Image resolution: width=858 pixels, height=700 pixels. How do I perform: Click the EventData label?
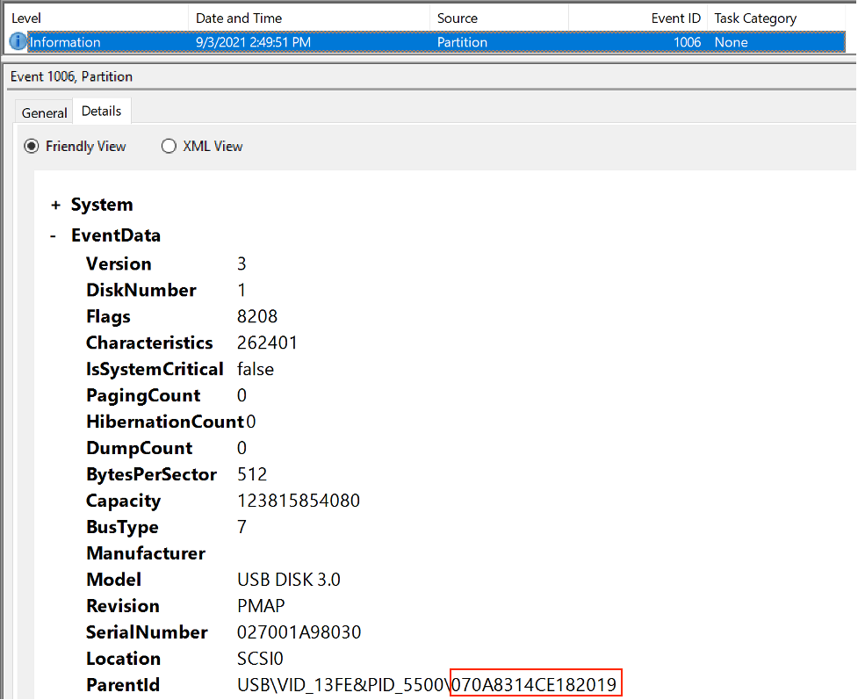[x=116, y=235]
